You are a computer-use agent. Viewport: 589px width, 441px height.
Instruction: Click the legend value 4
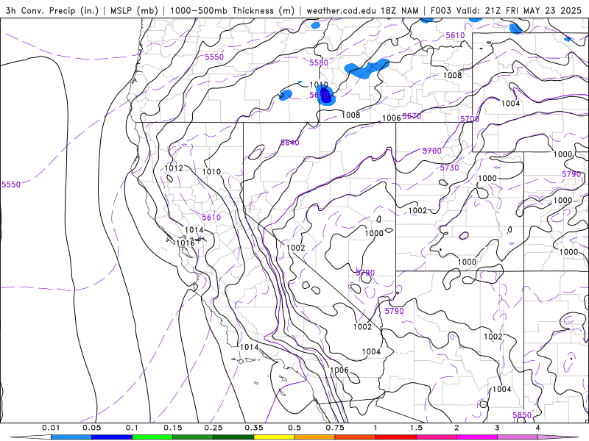tap(538, 428)
